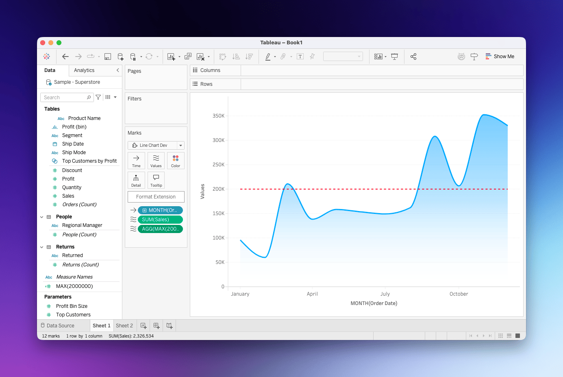Collapse the People table
Viewport: 563px width, 377px height.
[x=41, y=217]
